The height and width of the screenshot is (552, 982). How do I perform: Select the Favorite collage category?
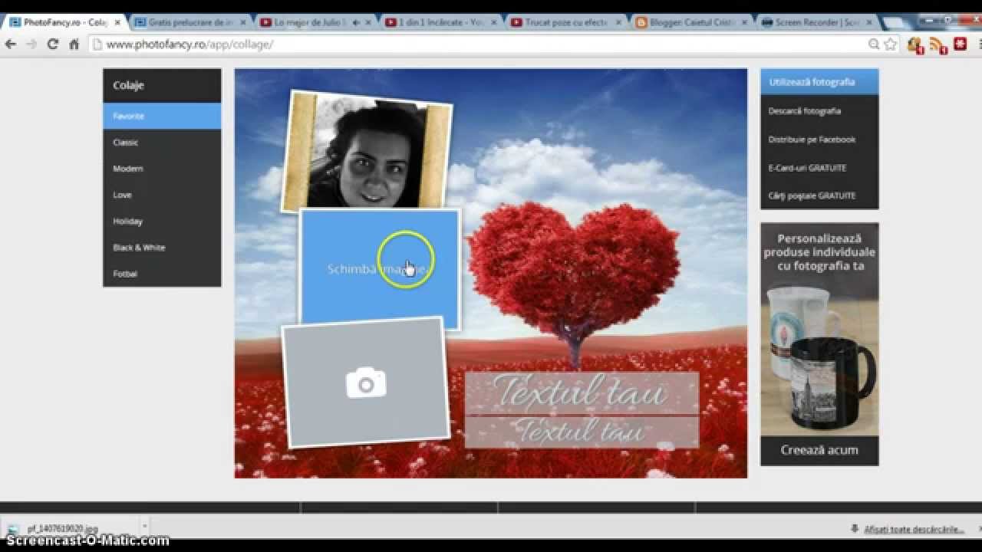162,116
